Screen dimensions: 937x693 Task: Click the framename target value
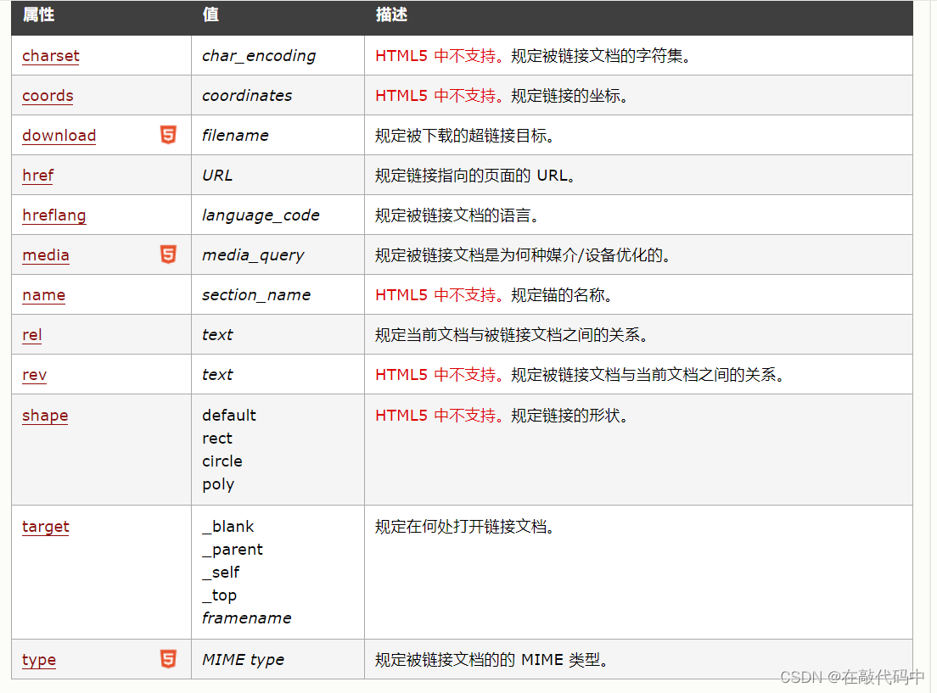click(x=247, y=618)
